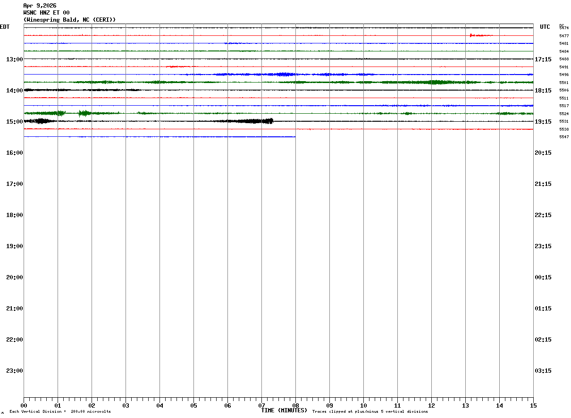Click the 08 minute axis tick label

point(295,405)
